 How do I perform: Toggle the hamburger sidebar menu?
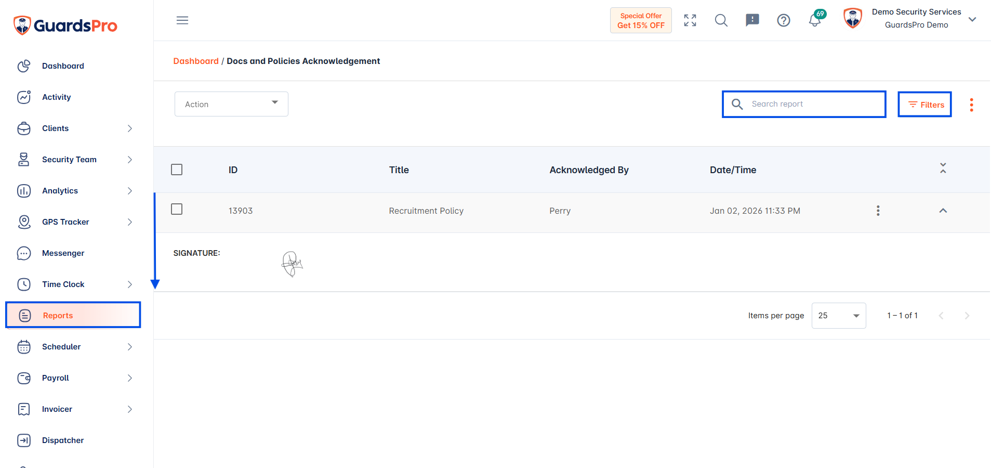tap(182, 20)
